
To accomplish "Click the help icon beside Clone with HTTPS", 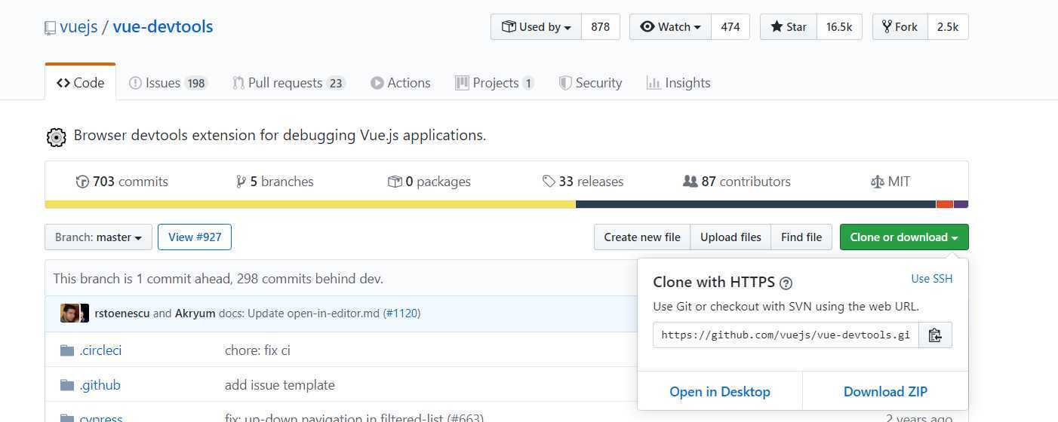I will tap(786, 283).
